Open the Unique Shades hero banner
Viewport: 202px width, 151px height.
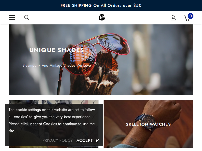click(x=101, y=60)
